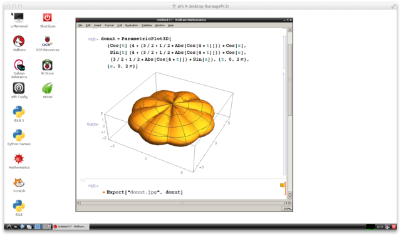
Task: Open the IDLE desktop icon below Scratch
Action: point(19,208)
